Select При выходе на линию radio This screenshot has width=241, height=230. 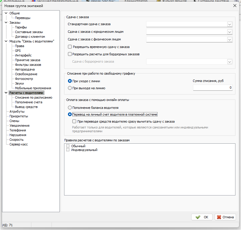[70, 88]
